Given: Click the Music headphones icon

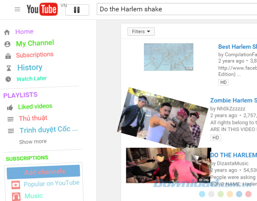Looking at the screenshot, I should tap(16, 196).
